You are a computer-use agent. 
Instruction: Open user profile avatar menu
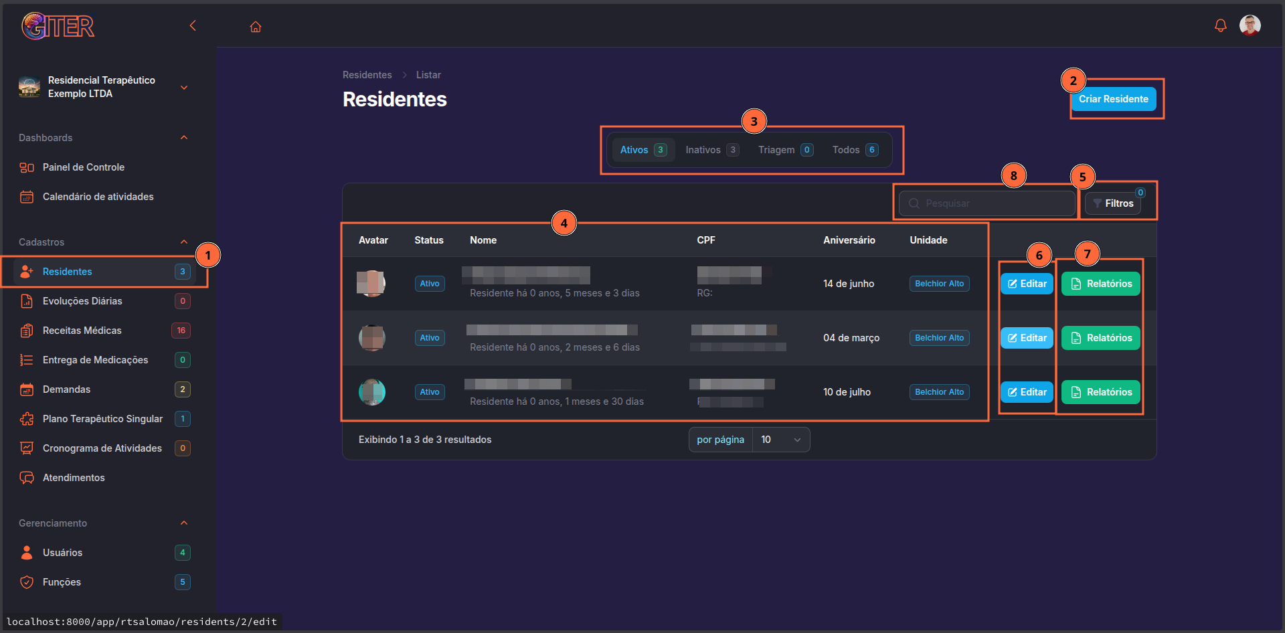click(1250, 25)
